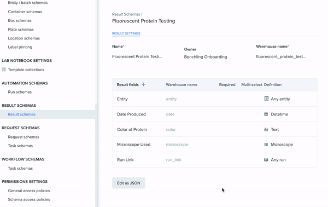Select the Microscope Used field row
The height and width of the screenshot is (207, 328).
pyautogui.click(x=215, y=145)
